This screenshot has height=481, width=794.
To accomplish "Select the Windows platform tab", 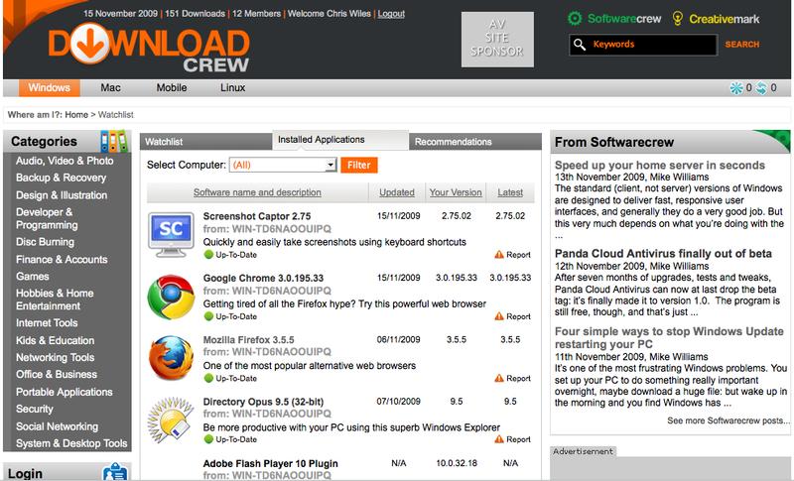I will [x=49, y=87].
